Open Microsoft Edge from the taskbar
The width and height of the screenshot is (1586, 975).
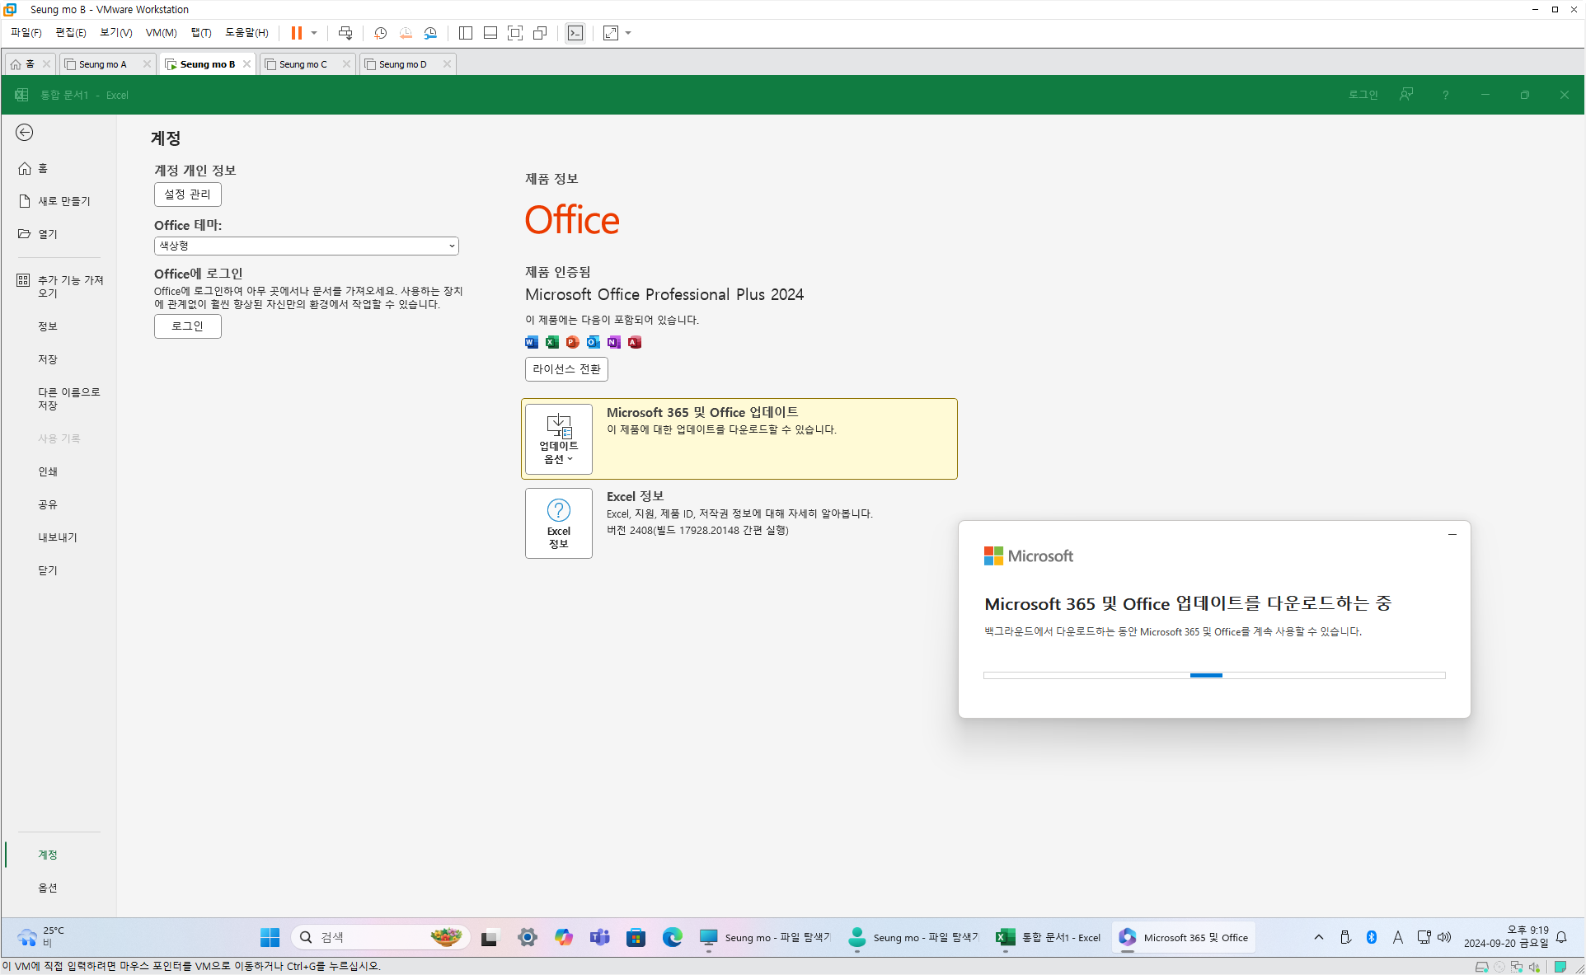[x=672, y=937]
